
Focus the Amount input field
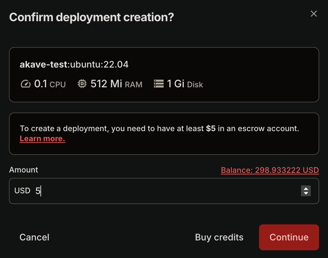tap(162, 191)
